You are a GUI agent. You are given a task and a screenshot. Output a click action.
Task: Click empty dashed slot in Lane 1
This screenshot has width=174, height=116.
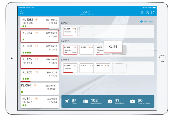pos(86,31)
